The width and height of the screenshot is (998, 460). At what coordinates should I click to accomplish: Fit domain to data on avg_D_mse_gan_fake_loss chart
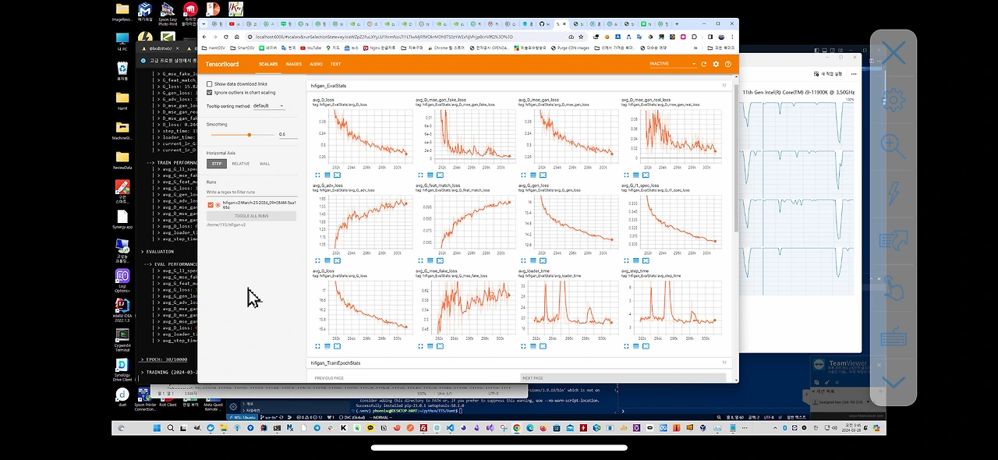[x=439, y=175]
